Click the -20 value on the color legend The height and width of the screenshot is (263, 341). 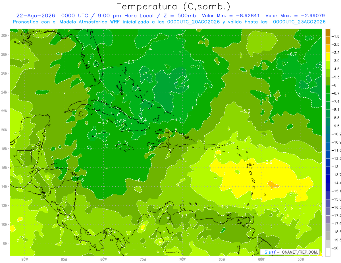(335, 248)
